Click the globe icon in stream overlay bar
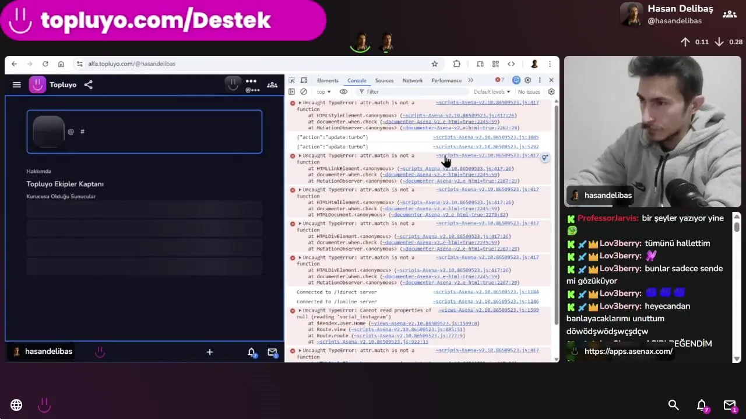 [x=16, y=405]
